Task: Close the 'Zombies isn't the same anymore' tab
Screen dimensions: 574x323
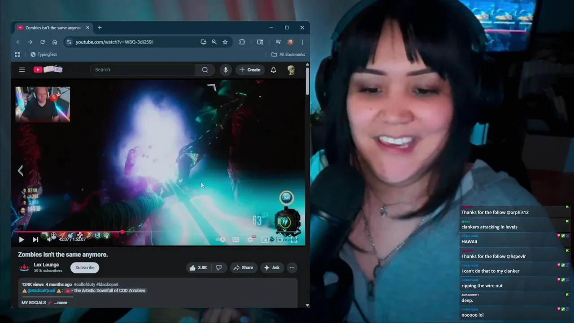Action: (x=87, y=27)
